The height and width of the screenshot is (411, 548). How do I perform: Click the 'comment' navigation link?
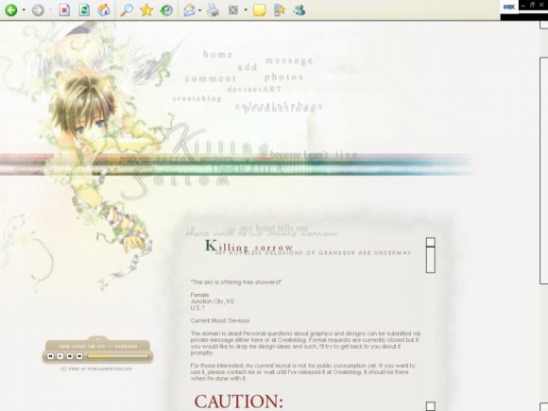[x=211, y=78]
